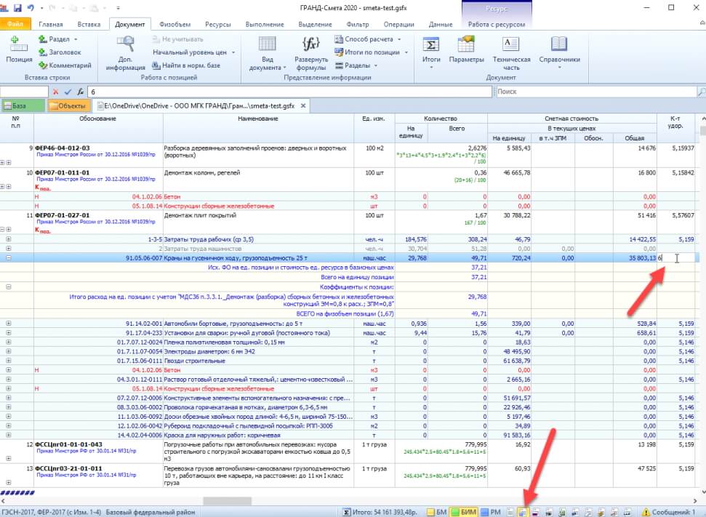The height and width of the screenshot is (517, 706).
Task: Expand the Установки для сварки row
Action: 9,333
